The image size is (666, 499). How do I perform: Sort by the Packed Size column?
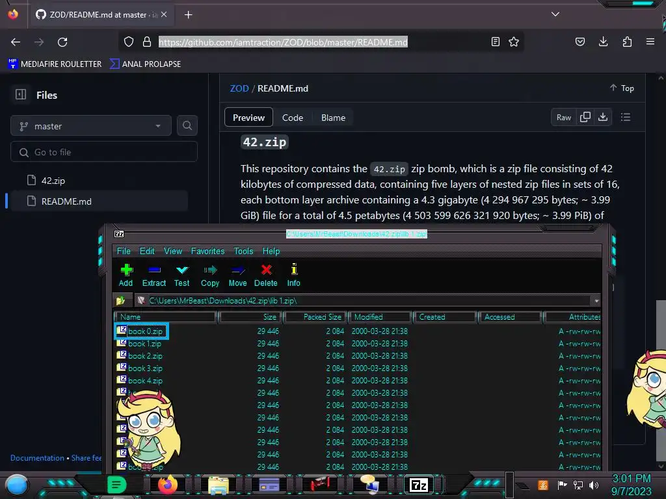pos(315,317)
